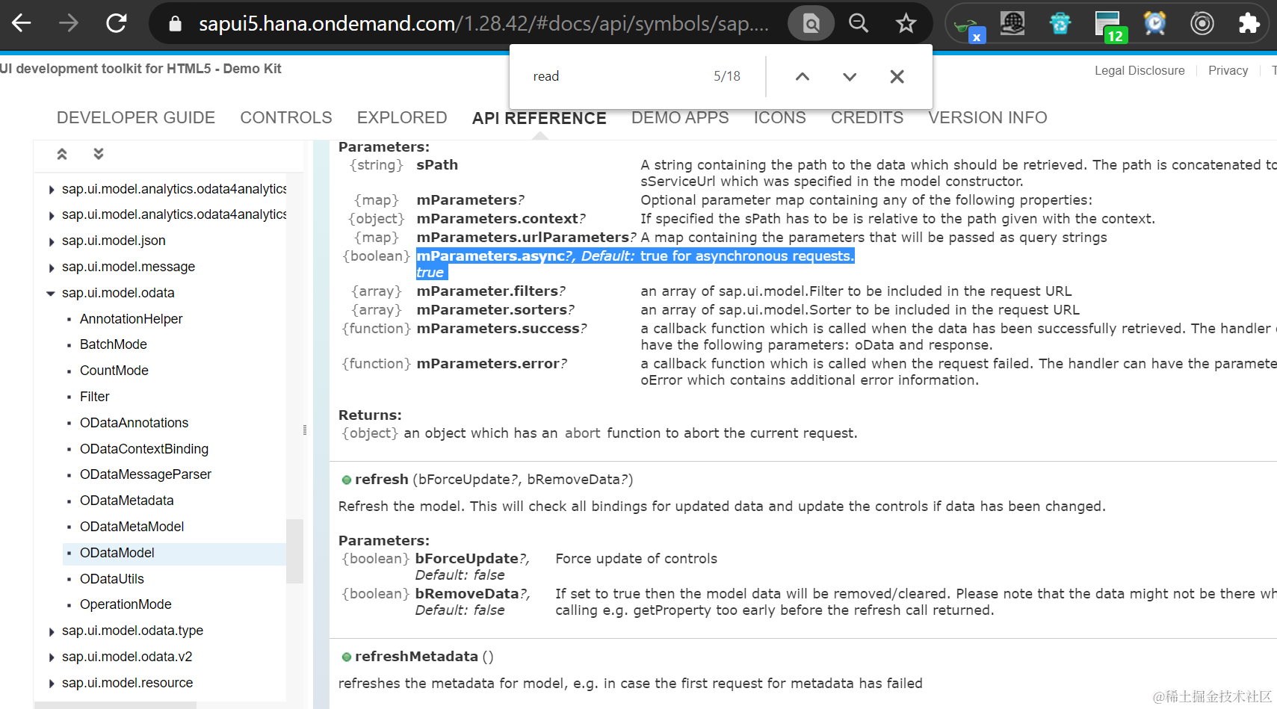The width and height of the screenshot is (1277, 709).
Task: Open the Extensions puzzle piece menu
Action: click(1249, 23)
